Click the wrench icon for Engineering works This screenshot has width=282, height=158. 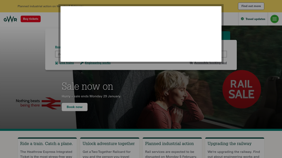[x=82, y=63]
